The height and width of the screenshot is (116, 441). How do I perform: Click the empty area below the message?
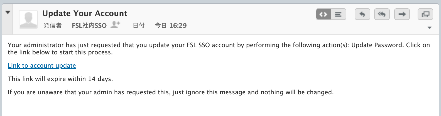coord(220,107)
